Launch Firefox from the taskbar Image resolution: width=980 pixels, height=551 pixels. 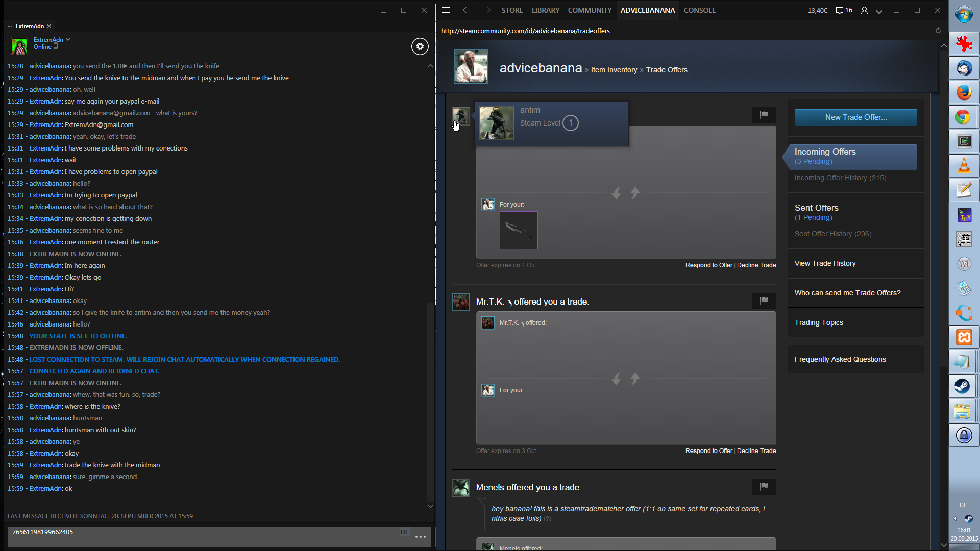(964, 93)
